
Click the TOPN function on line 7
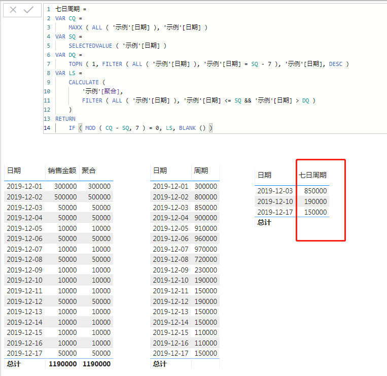point(75,64)
